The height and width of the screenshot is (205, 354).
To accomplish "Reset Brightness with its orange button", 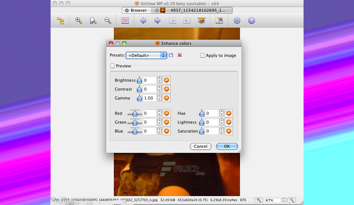I will [x=166, y=80].
